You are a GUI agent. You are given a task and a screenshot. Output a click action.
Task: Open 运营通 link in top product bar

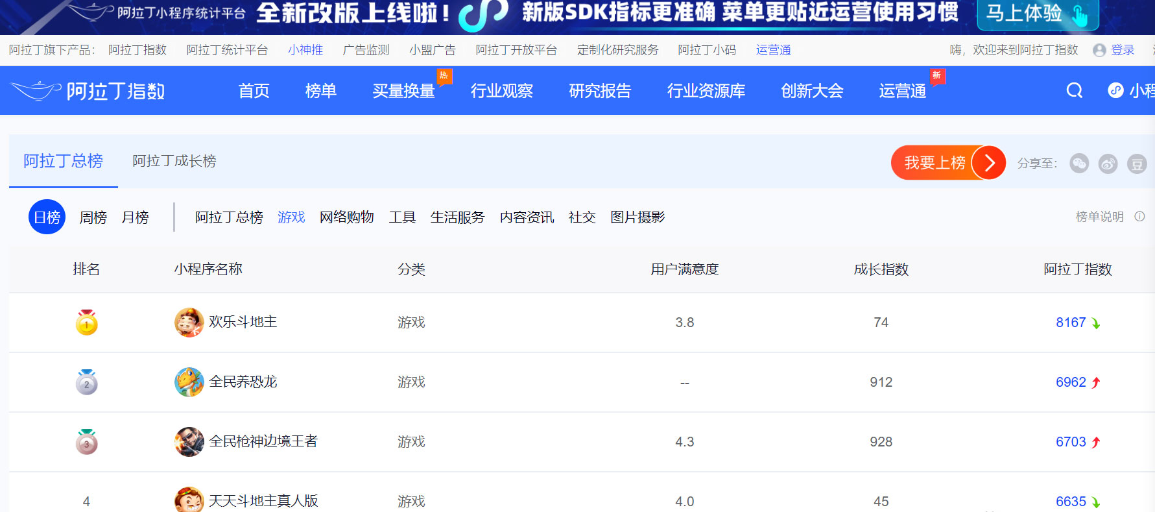pos(773,50)
